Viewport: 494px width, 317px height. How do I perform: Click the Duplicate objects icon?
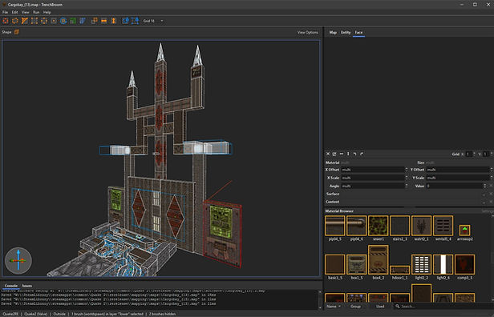pos(94,21)
